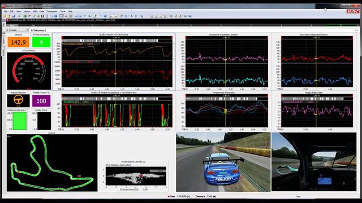Open the Help menu

pos(70,11)
